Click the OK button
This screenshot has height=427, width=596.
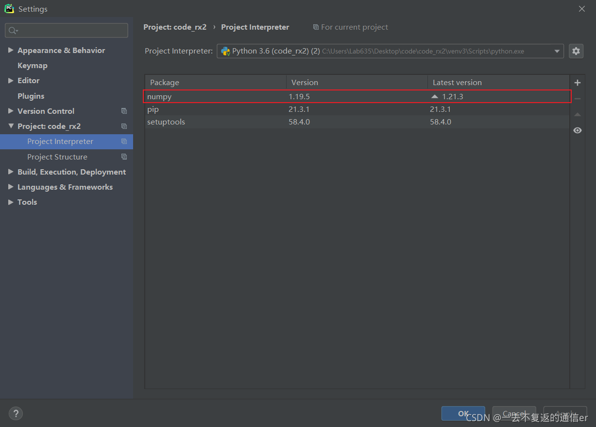click(463, 413)
